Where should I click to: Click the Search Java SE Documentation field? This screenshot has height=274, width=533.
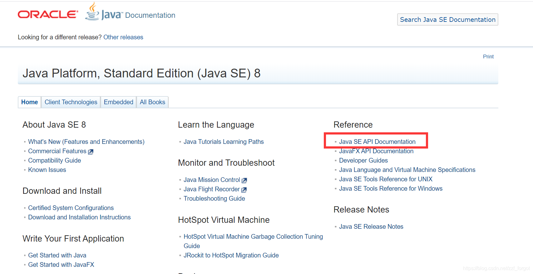coord(447,20)
